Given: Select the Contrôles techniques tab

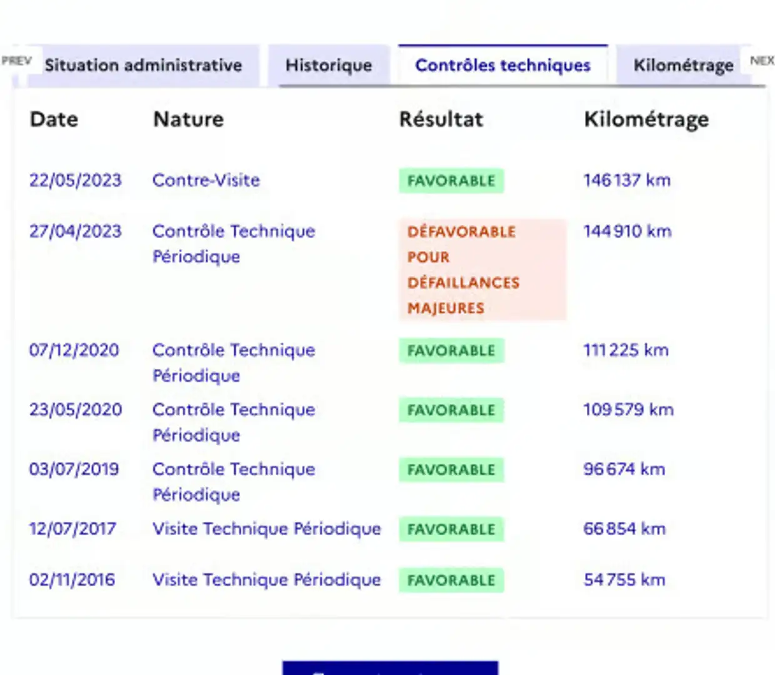Looking at the screenshot, I should [502, 66].
